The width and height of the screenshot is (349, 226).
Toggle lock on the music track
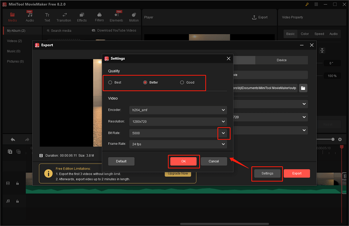(18, 201)
